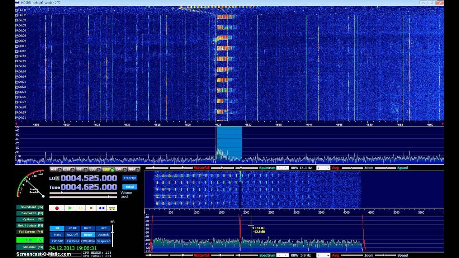Click the date time readout 24.12.2013 19:06:31

click(x=73, y=248)
